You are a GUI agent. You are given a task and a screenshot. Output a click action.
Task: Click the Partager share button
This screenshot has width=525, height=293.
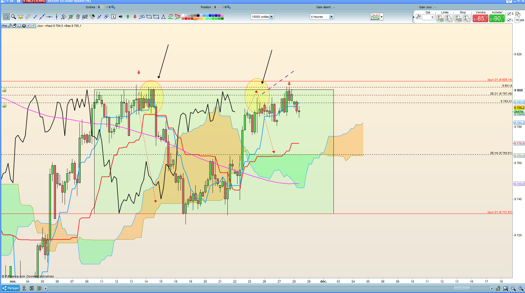tap(11, 288)
